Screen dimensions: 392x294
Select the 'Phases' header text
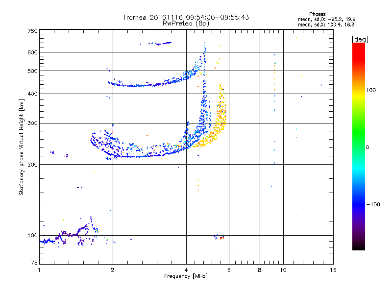317,14
